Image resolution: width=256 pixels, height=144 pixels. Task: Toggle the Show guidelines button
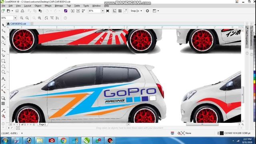point(126,11)
